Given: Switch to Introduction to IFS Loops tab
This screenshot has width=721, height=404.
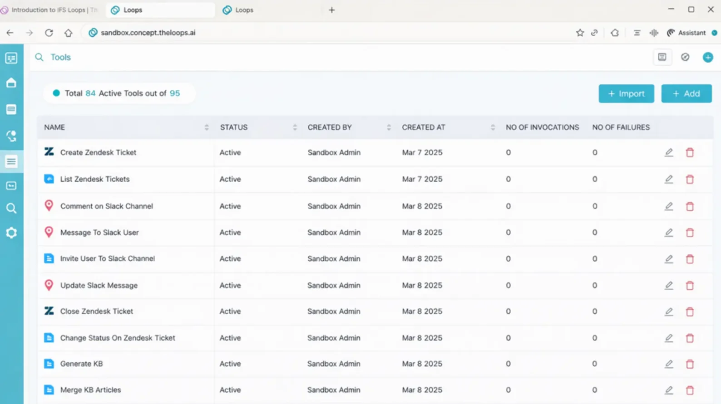Looking at the screenshot, I should 50,10.
